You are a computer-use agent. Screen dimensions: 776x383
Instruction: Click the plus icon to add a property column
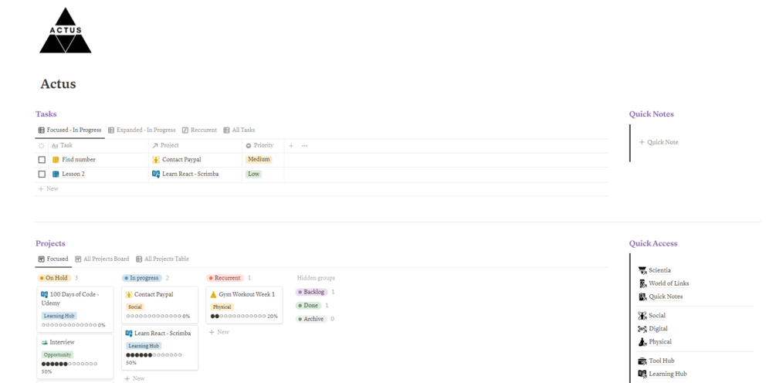tap(291, 146)
